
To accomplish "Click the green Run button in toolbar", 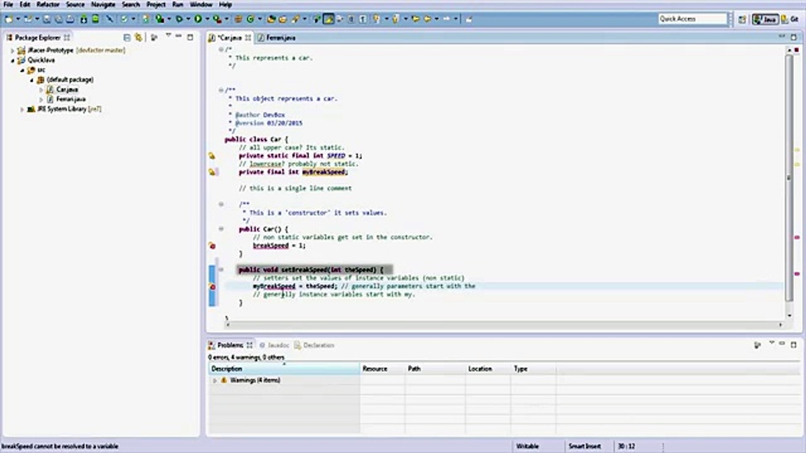I will pos(198,19).
